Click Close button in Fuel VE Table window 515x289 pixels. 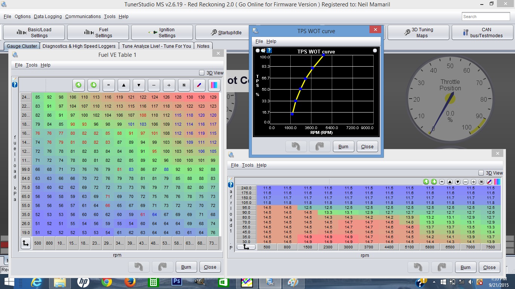[x=210, y=267]
